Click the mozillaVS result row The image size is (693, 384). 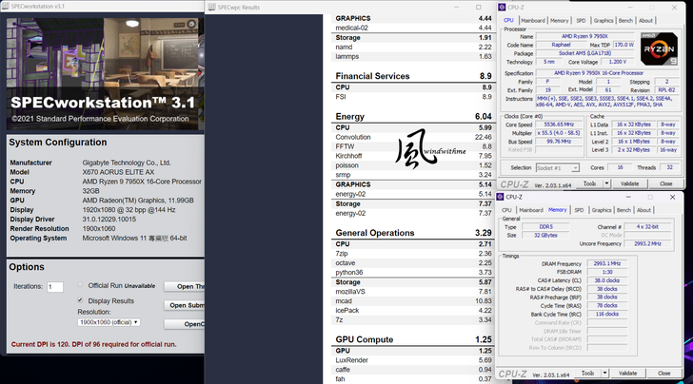click(x=413, y=291)
